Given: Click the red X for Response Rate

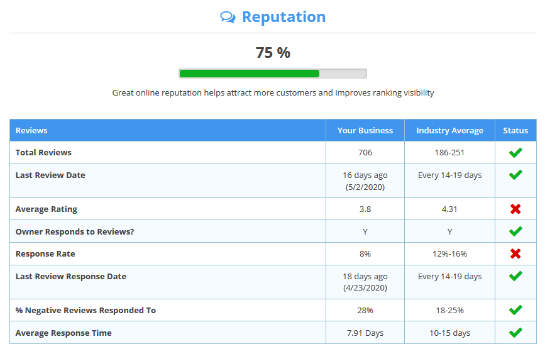Looking at the screenshot, I should 515,253.
